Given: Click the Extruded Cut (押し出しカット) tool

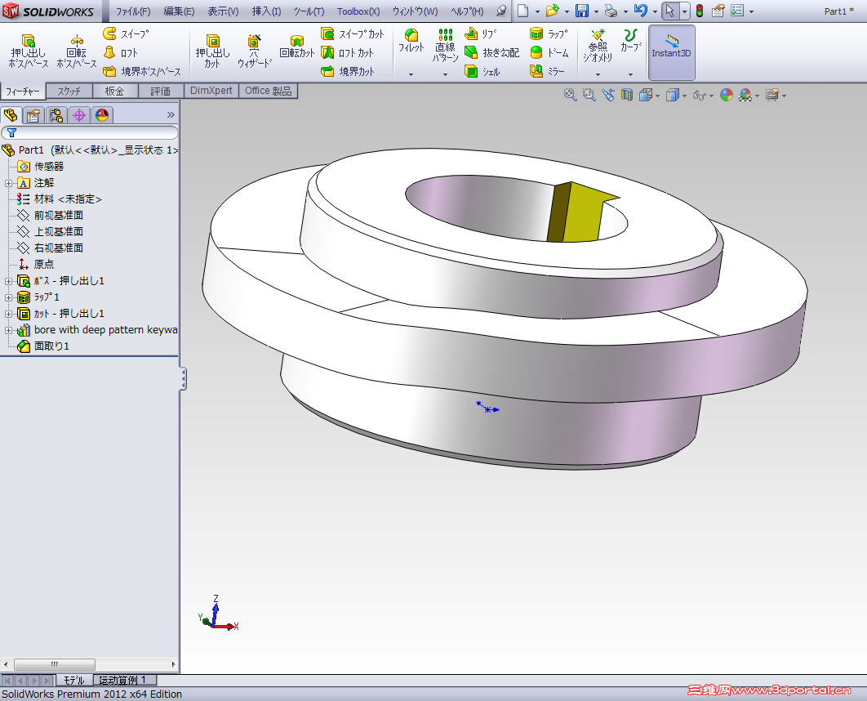Looking at the screenshot, I should 212,51.
